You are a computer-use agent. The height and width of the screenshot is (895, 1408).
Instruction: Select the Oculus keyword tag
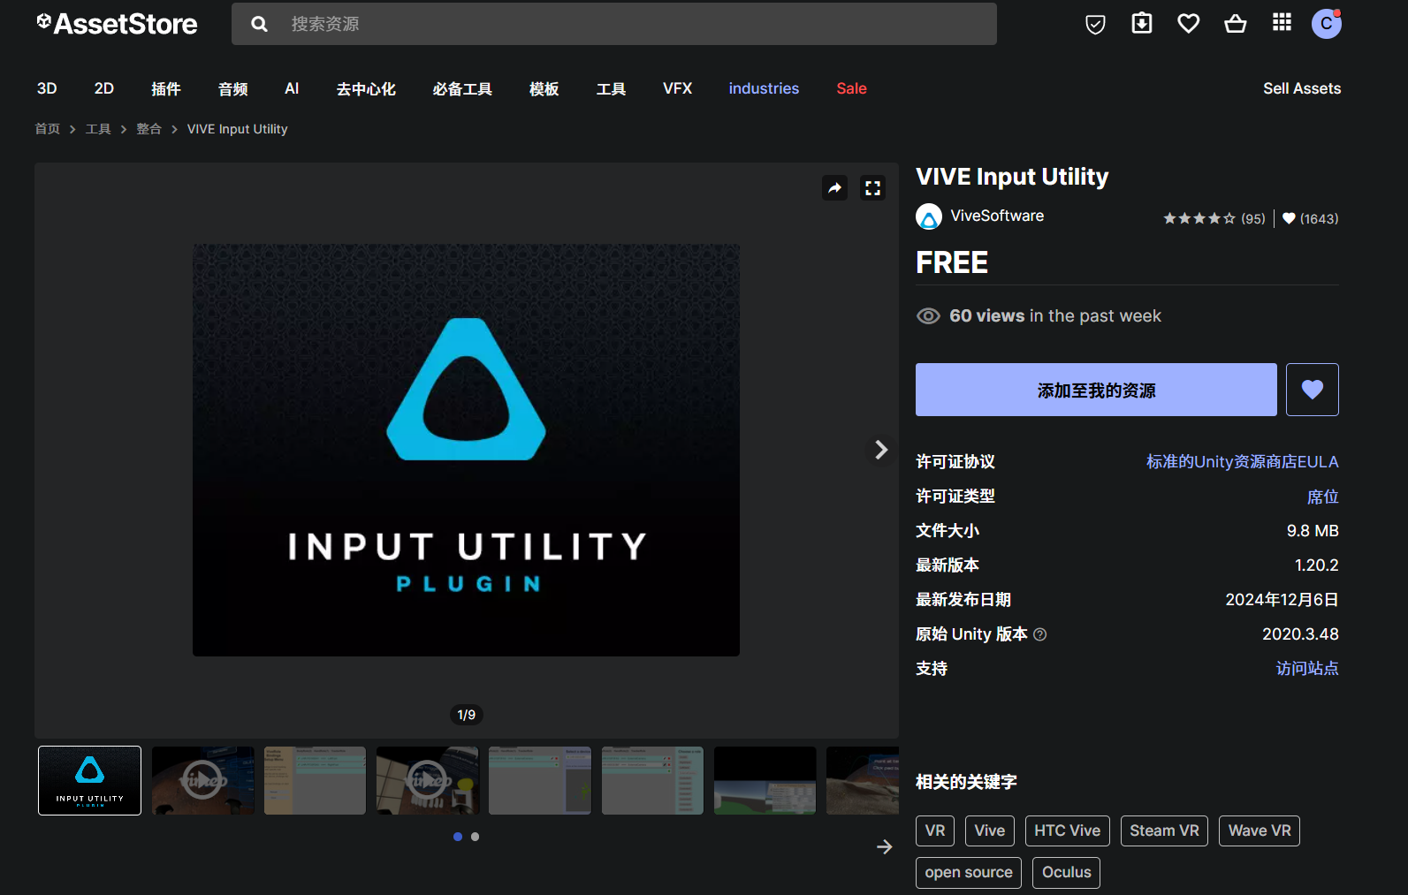pyautogui.click(x=1067, y=872)
